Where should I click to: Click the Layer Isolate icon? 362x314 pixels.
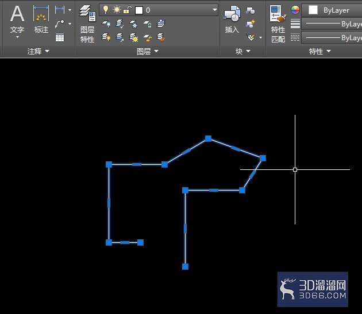pos(120,24)
